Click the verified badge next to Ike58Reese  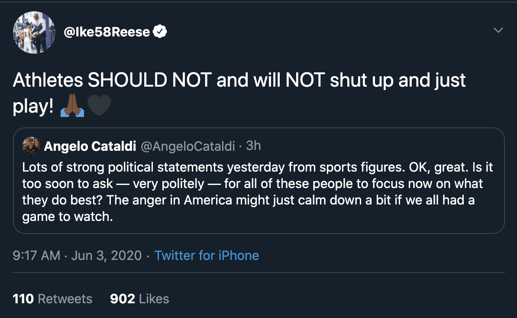tap(161, 32)
